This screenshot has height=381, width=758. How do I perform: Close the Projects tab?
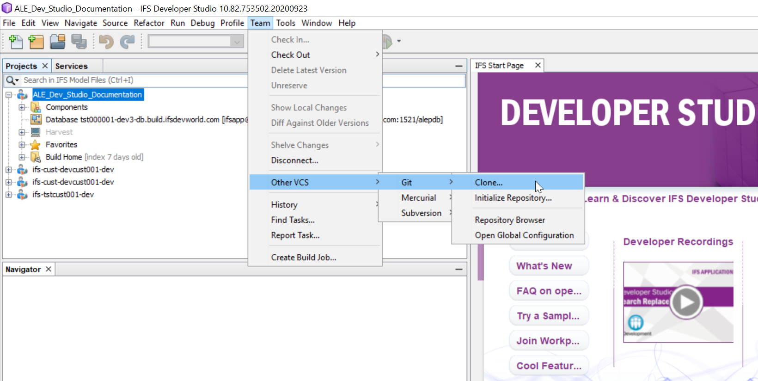pos(45,66)
